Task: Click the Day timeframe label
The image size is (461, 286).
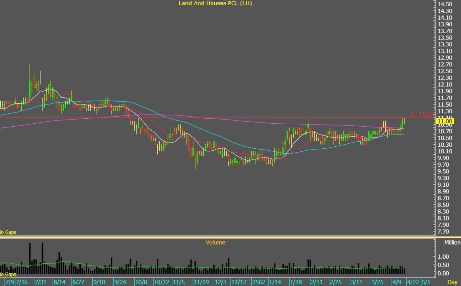Action: [452, 282]
